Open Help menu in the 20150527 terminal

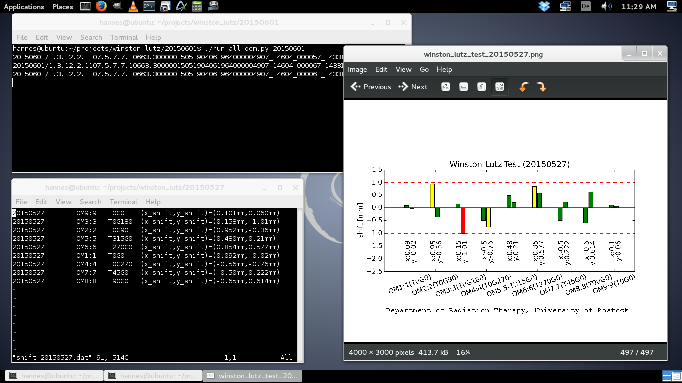[x=153, y=202]
